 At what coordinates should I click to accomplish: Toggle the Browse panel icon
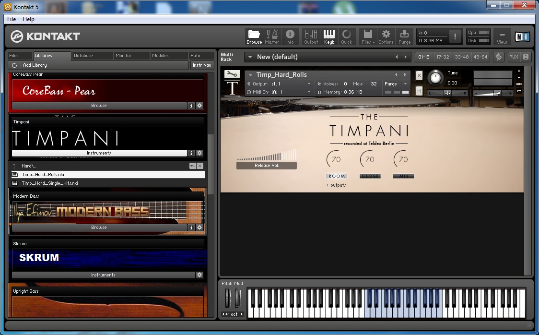[x=254, y=36]
